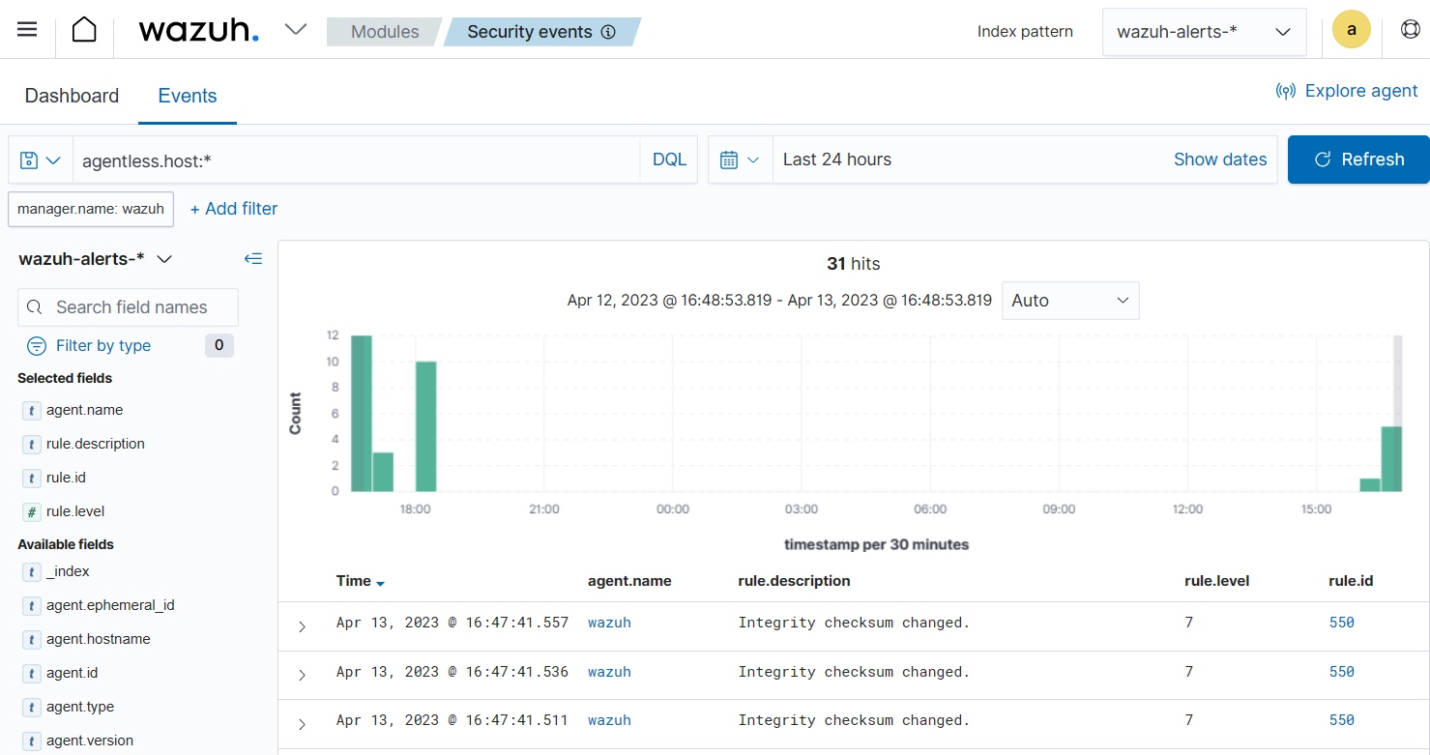The height and width of the screenshot is (755, 1430).
Task: Go to home via house icon
Action: click(x=84, y=29)
